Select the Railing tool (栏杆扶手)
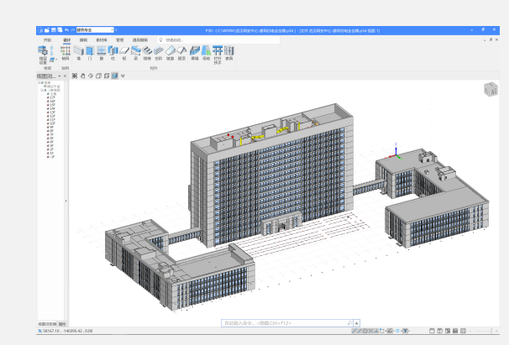The width and height of the screenshot is (509, 345). coord(218,55)
